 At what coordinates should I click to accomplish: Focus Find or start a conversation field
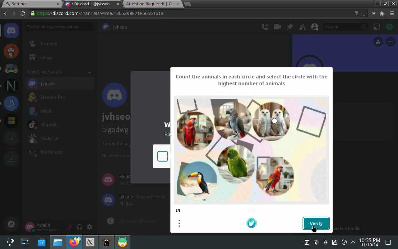pos(59,27)
